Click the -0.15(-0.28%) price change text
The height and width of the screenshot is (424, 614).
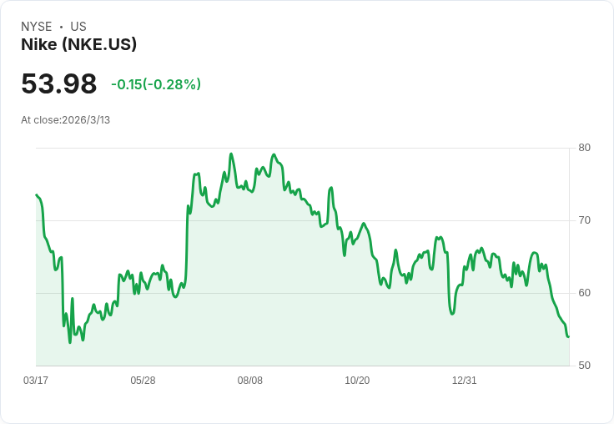pos(156,84)
